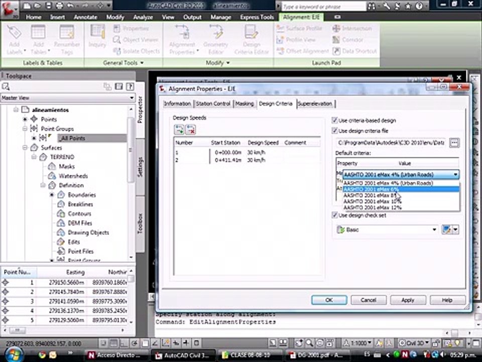482x362 pixels.
Task: Click the search keyword input field
Action: [x=324, y=6]
